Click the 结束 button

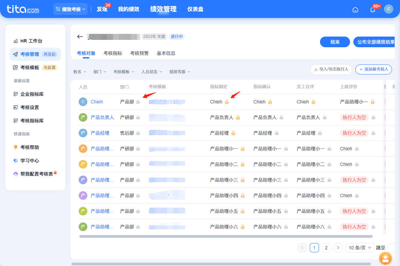click(335, 42)
